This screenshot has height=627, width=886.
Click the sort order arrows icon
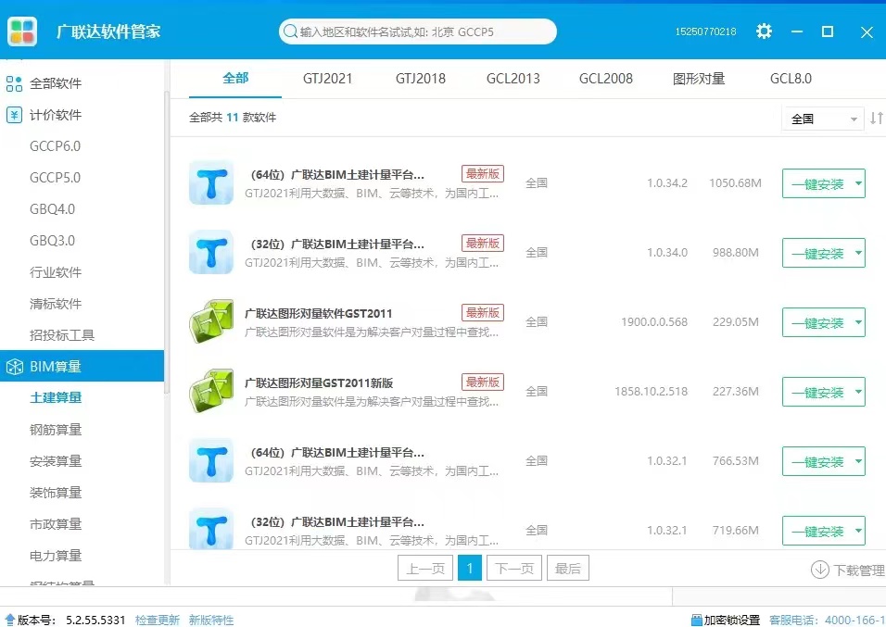pyautogui.click(x=877, y=118)
